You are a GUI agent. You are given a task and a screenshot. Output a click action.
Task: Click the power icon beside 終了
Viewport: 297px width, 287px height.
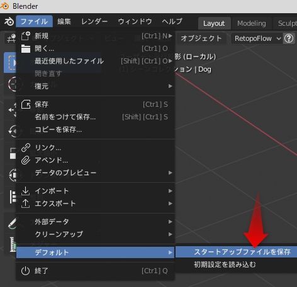pyautogui.click(x=25, y=271)
